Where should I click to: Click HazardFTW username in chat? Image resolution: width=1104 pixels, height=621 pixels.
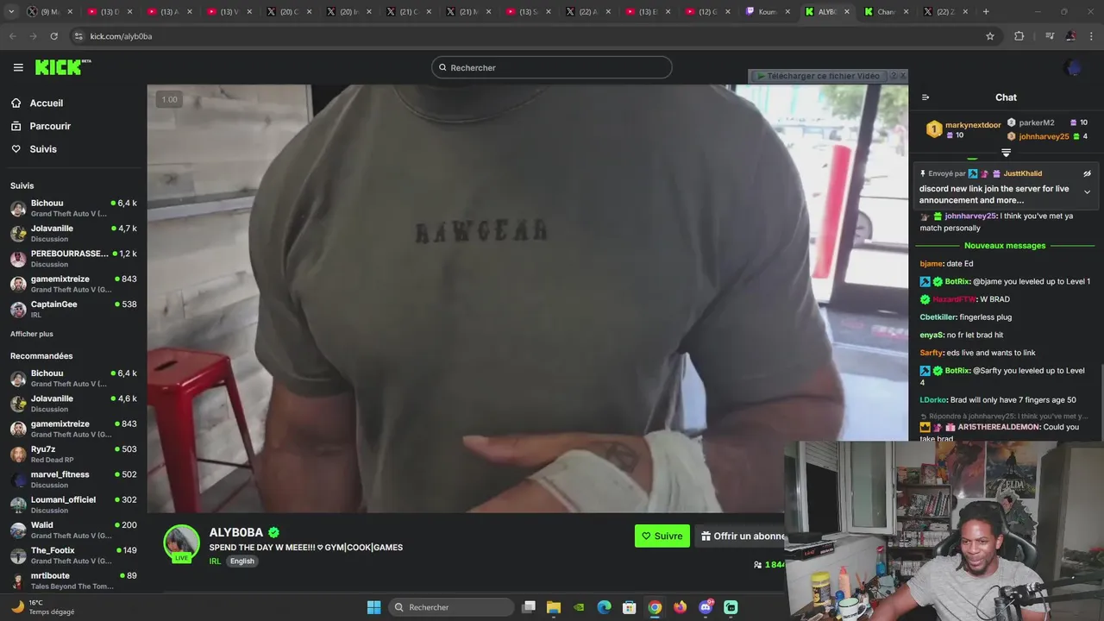tap(954, 299)
